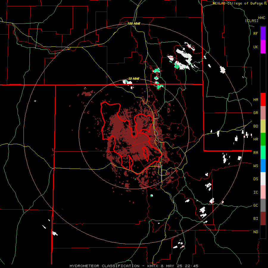Click the RA light green color swatch
The height and width of the screenshot is (268, 268).
coord(263,152)
